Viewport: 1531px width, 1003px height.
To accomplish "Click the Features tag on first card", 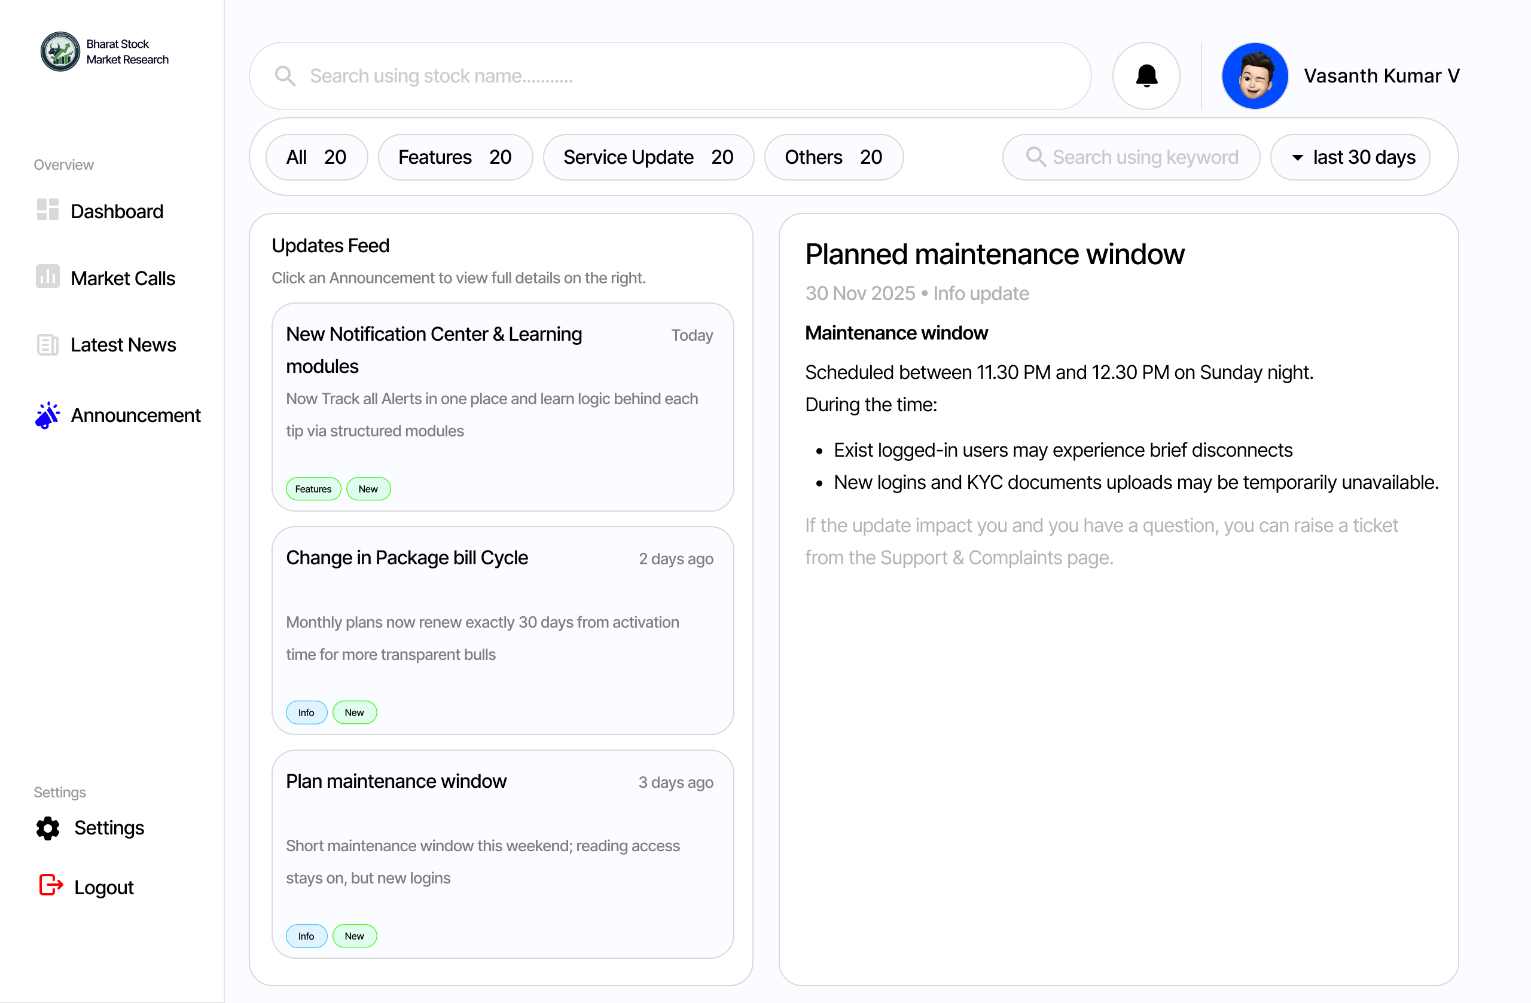I will (x=313, y=488).
